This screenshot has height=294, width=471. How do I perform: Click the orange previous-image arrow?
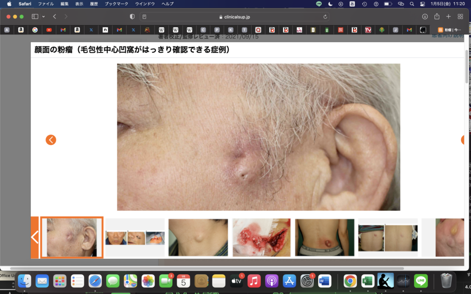[x=51, y=140]
